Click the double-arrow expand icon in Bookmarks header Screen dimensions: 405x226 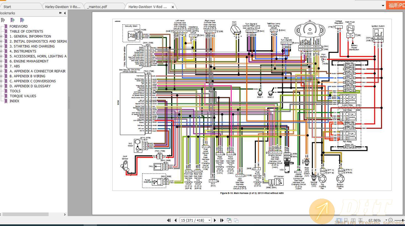60,13
